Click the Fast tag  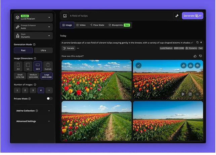point(201,48)
